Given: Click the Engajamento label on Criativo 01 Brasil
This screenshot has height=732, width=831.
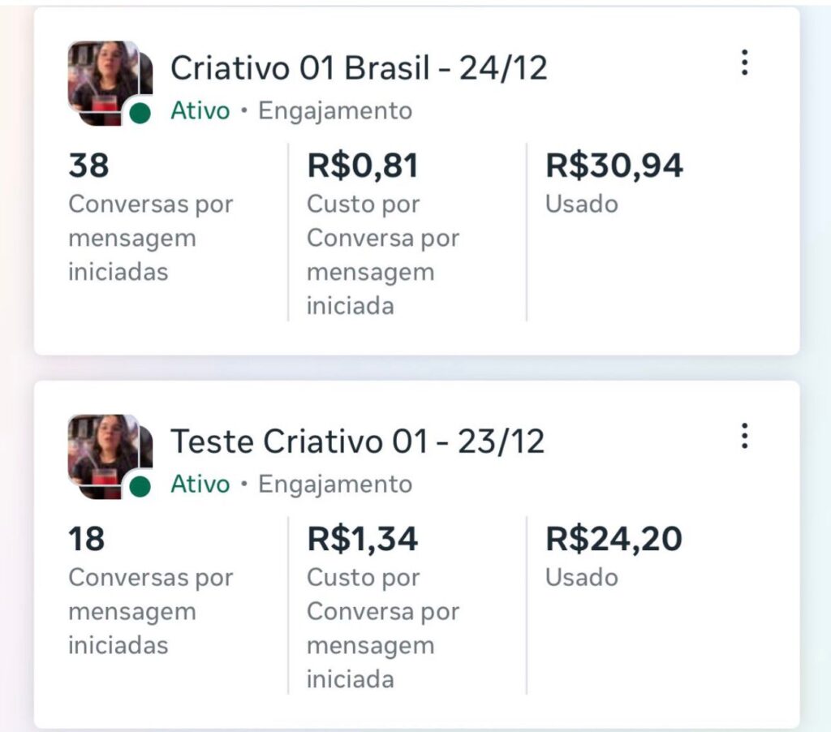Looking at the screenshot, I should (x=334, y=111).
